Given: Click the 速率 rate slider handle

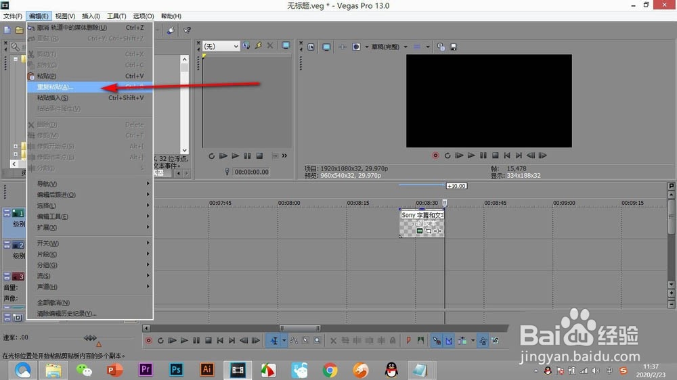Looking at the screenshot, I should tap(90, 337).
